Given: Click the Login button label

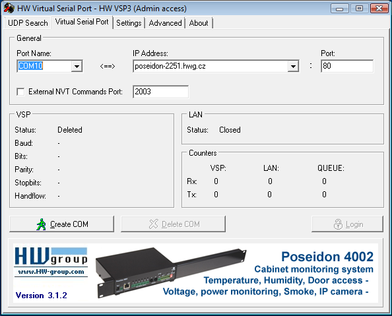Looking at the screenshot, I should pyautogui.click(x=354, y=224).
